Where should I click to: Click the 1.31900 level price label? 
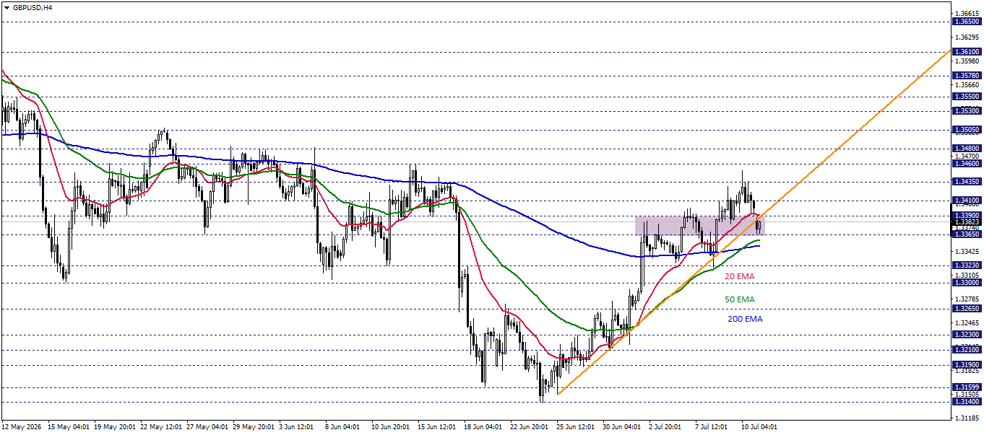click(x=967, y=365)
